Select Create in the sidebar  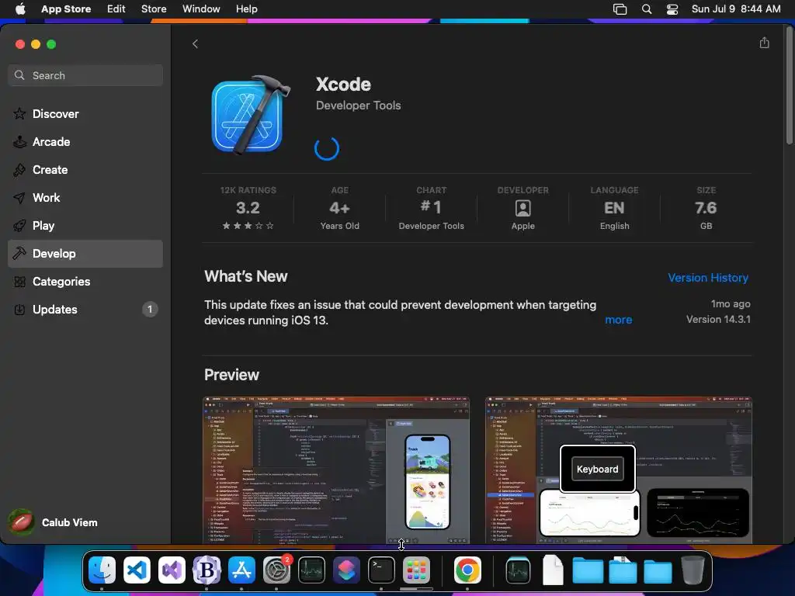point(85,170)
